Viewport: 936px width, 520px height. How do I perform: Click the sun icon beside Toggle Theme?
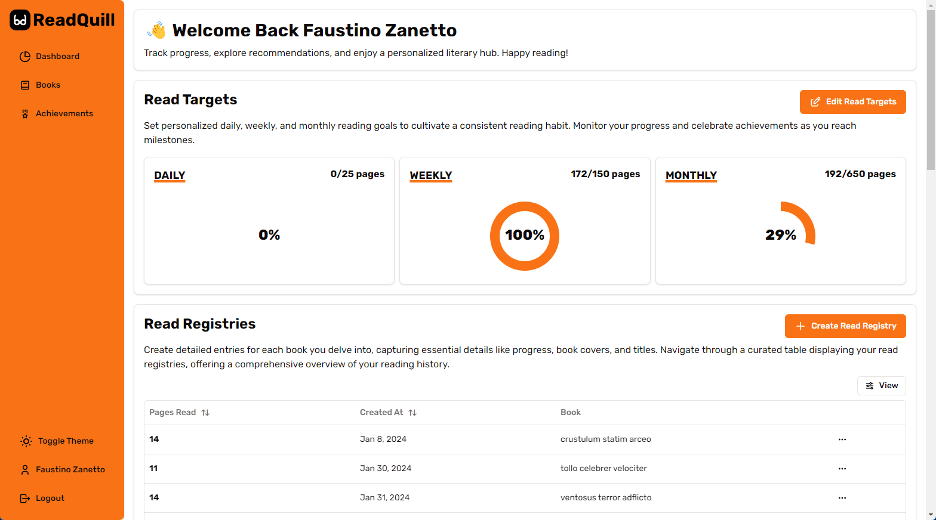coord(26,441)
